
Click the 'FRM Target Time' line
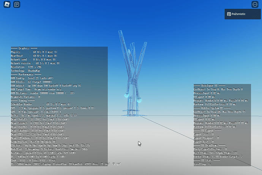point(36,89)
